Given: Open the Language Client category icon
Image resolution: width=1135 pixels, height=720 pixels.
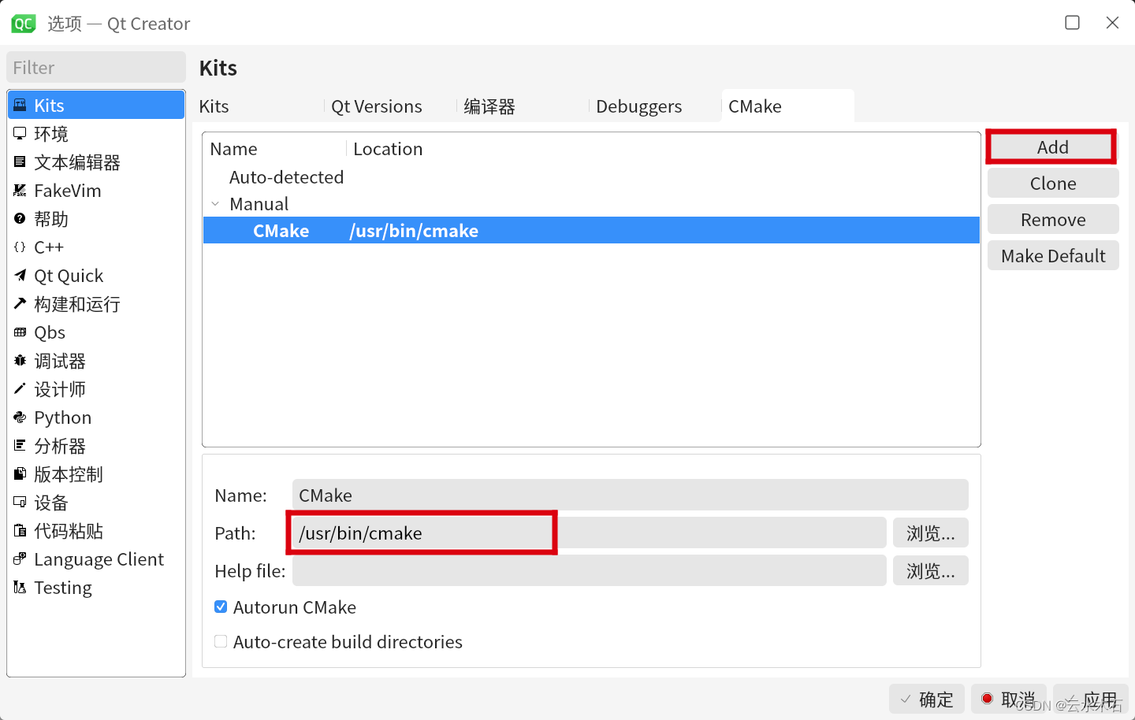Looking at the screenshot, I should pyautogui.click(x=20, y=559).
